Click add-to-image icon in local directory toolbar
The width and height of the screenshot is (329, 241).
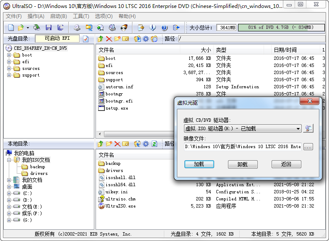coord(137,144)
